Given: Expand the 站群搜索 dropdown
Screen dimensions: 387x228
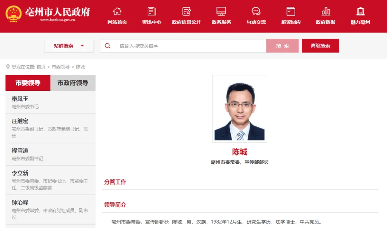Looking at the screenshot, I should tap(69, 46).
